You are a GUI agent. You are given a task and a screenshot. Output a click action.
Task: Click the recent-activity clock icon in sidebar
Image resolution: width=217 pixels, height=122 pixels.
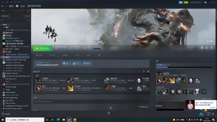pos(26,16)
